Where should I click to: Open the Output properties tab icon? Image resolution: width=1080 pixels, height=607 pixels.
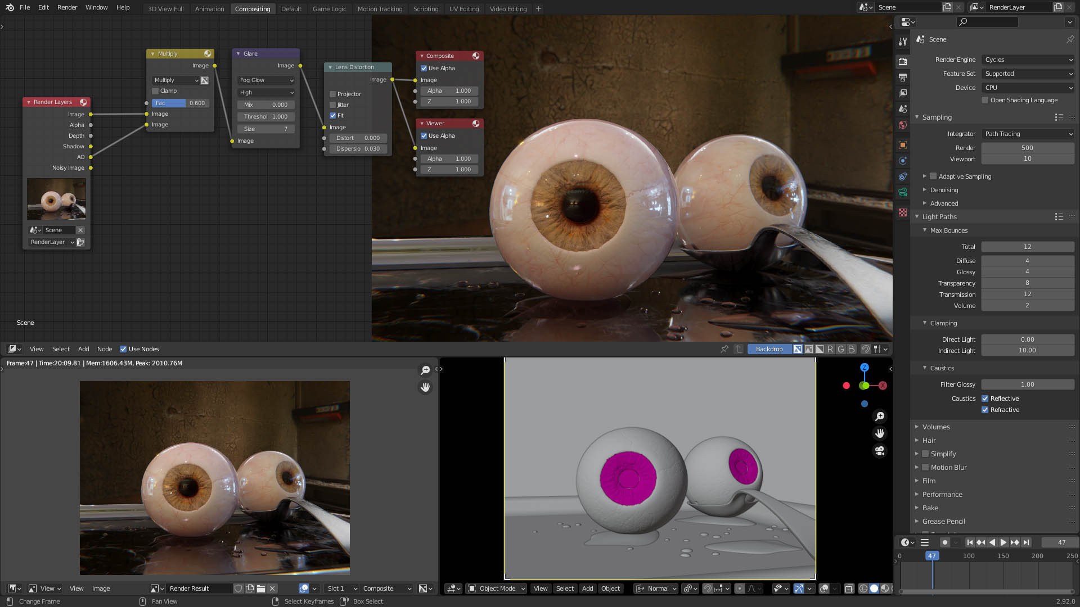903,77
